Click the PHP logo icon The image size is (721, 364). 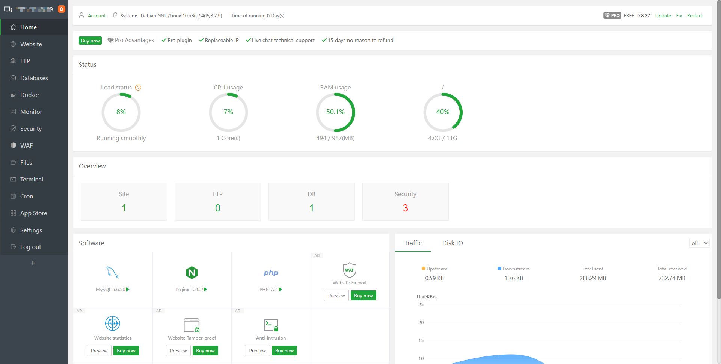tap(271, 273)
